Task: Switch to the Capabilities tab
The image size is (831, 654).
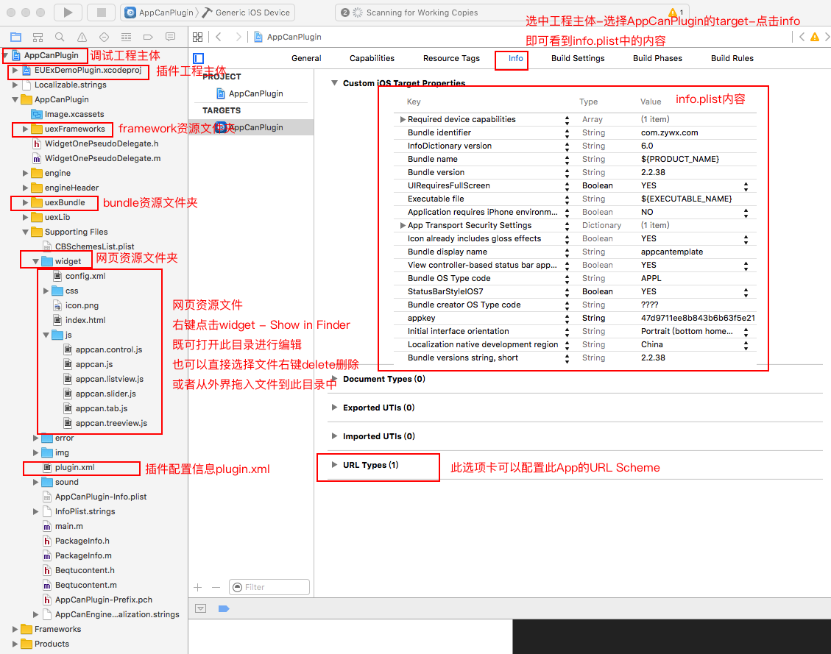Action: [x=372, y=58]
